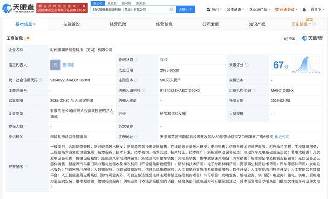The image size is (328, 199).
Task: Click the 500万人民币 registered capital value
Action: pos(170,80)
